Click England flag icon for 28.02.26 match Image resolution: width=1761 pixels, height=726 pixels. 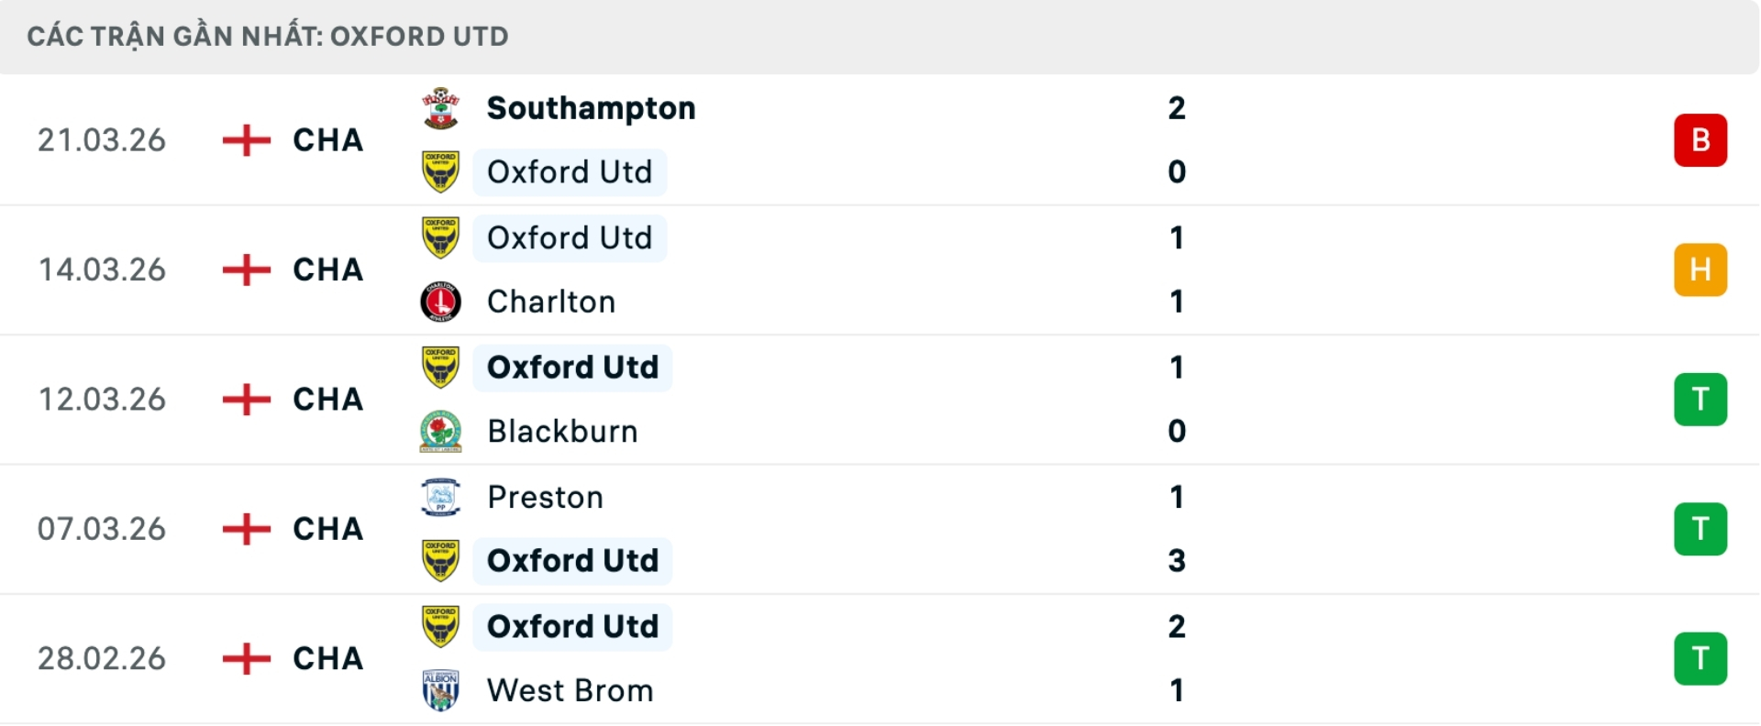[x=247, y=658]
